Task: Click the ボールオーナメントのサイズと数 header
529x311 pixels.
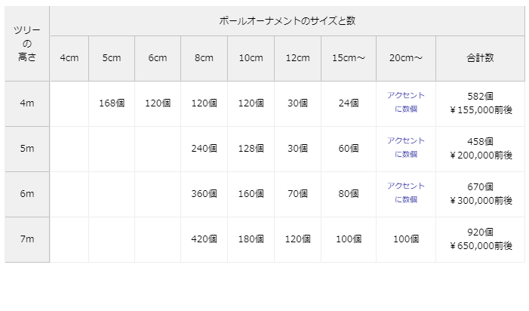Action: (x=287, y=21)
